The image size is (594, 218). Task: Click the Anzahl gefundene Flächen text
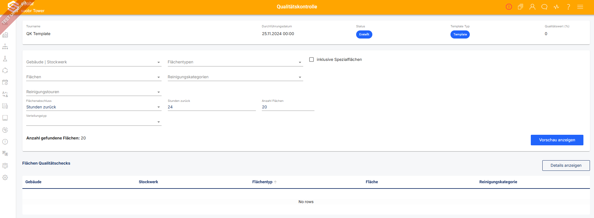pyautogui.click(x=56, y=138)
